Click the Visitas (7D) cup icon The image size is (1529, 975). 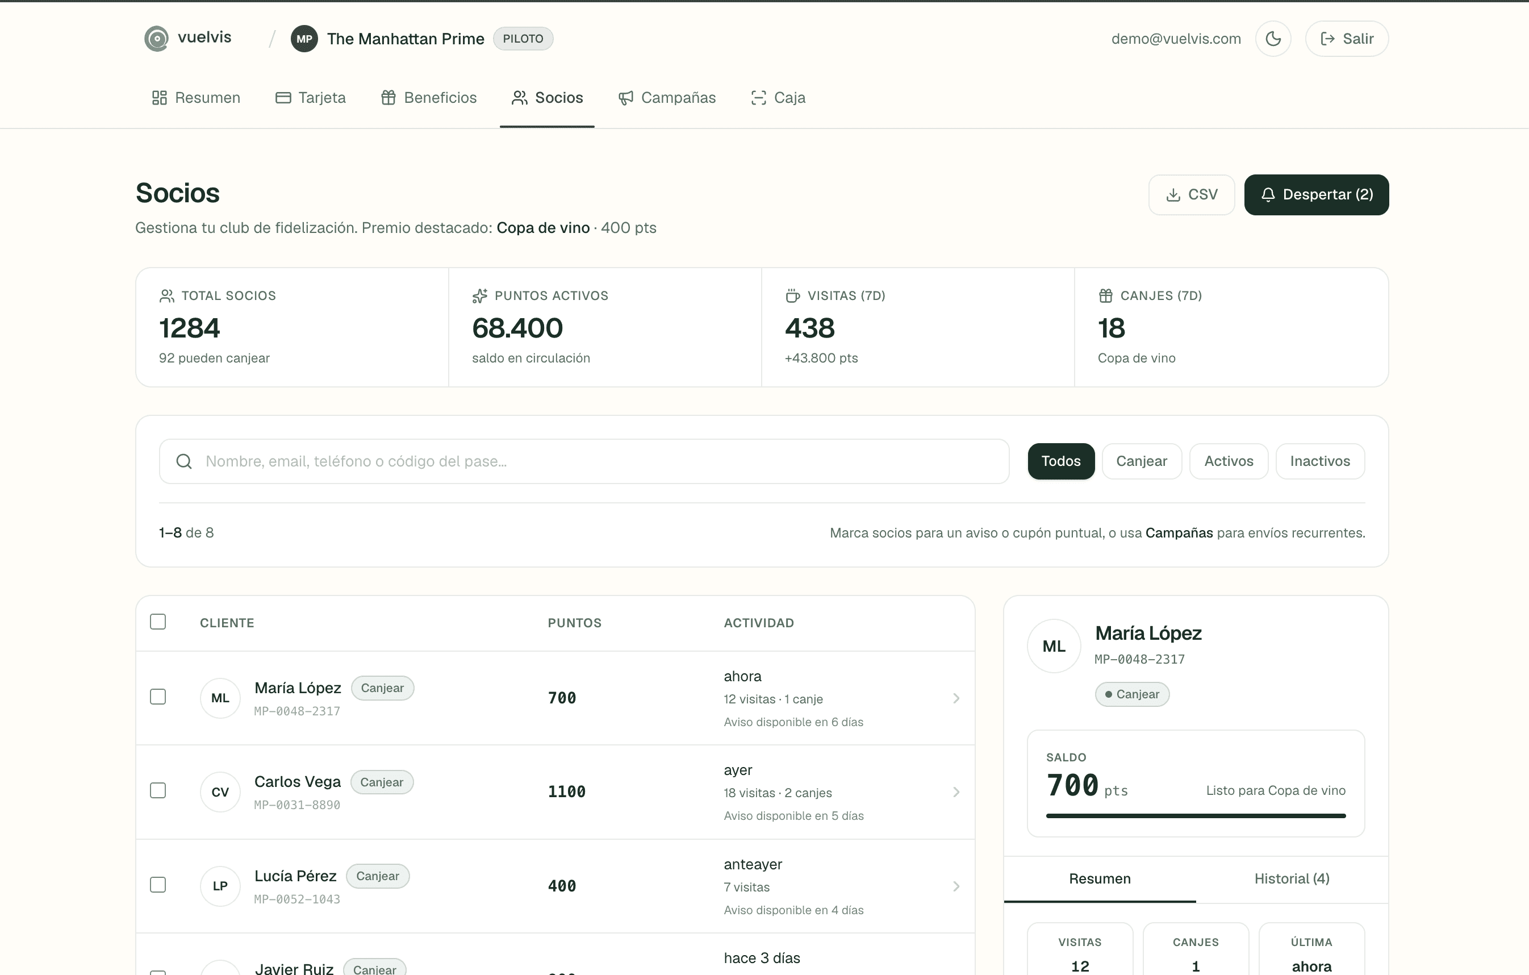(792, 295)
